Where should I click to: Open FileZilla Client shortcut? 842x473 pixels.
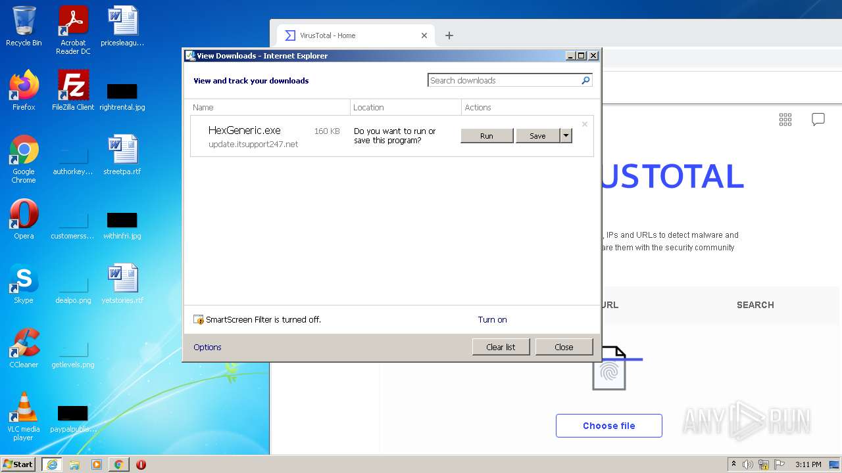73,91
